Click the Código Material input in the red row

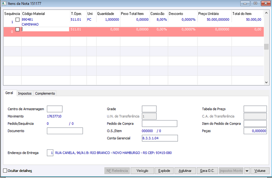[x=45, y=29]
